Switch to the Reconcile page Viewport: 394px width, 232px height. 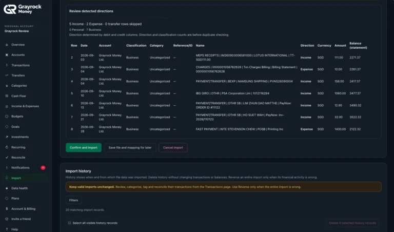tap(18, 158)
